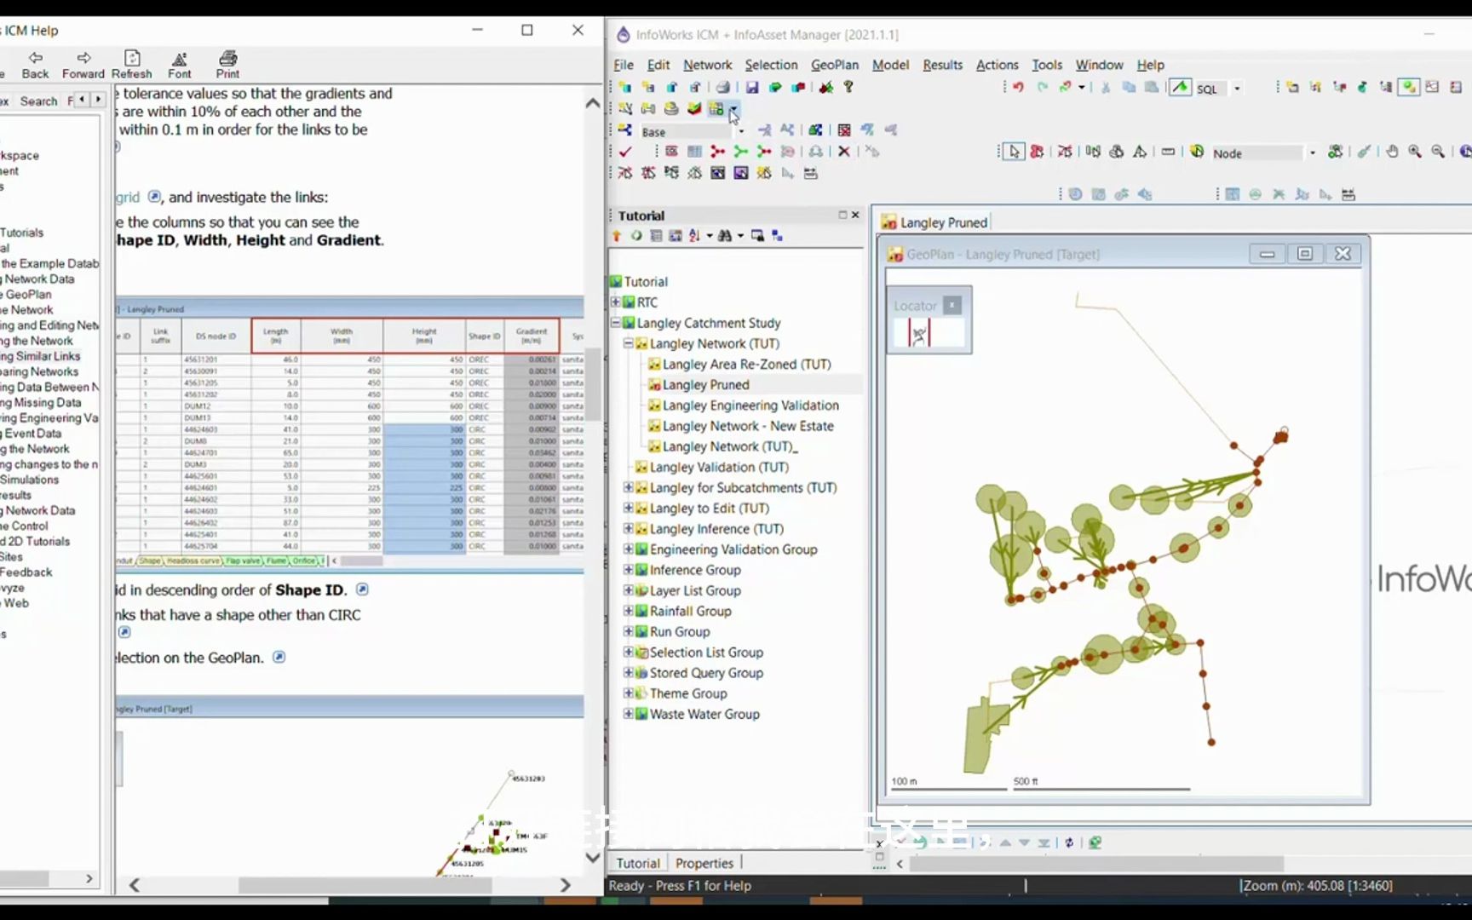Select Langley Engineering Validation network item
1472x920 pixels.
[750, 405]
